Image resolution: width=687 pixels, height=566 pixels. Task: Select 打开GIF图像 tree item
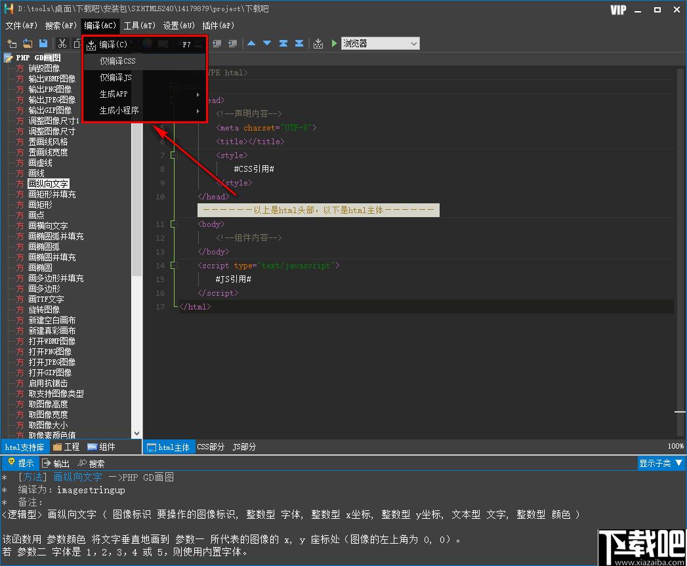click(x=49, y=373)
